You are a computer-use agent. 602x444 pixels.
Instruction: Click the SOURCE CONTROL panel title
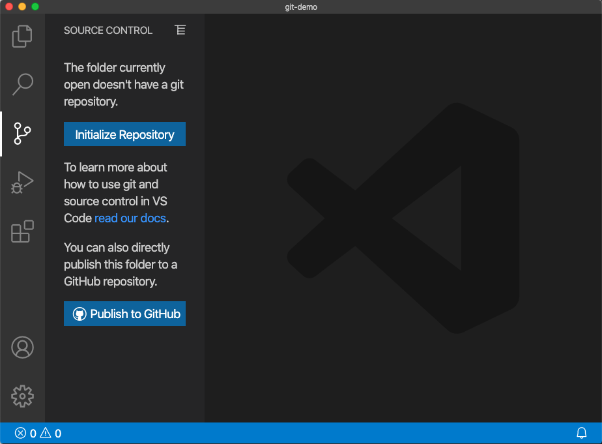tap(108, 30)
